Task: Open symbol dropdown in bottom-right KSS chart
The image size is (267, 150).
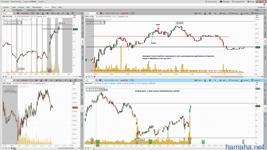Action: point(96,80)
